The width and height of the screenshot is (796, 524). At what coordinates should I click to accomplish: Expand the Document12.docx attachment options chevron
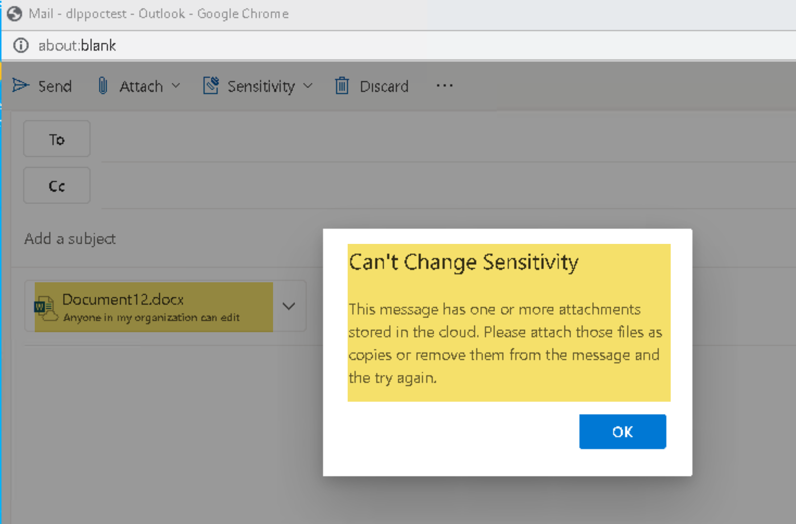point(289,307)
